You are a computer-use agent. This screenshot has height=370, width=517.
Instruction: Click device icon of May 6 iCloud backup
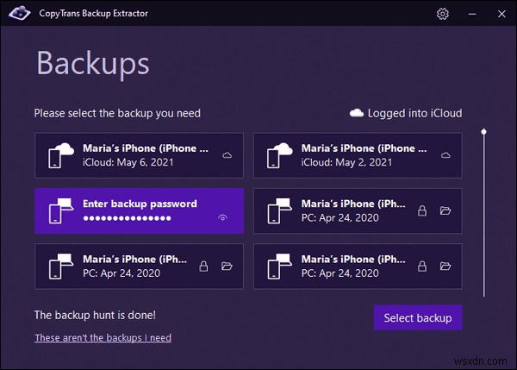pyautogui.click(x=61, y=155)
